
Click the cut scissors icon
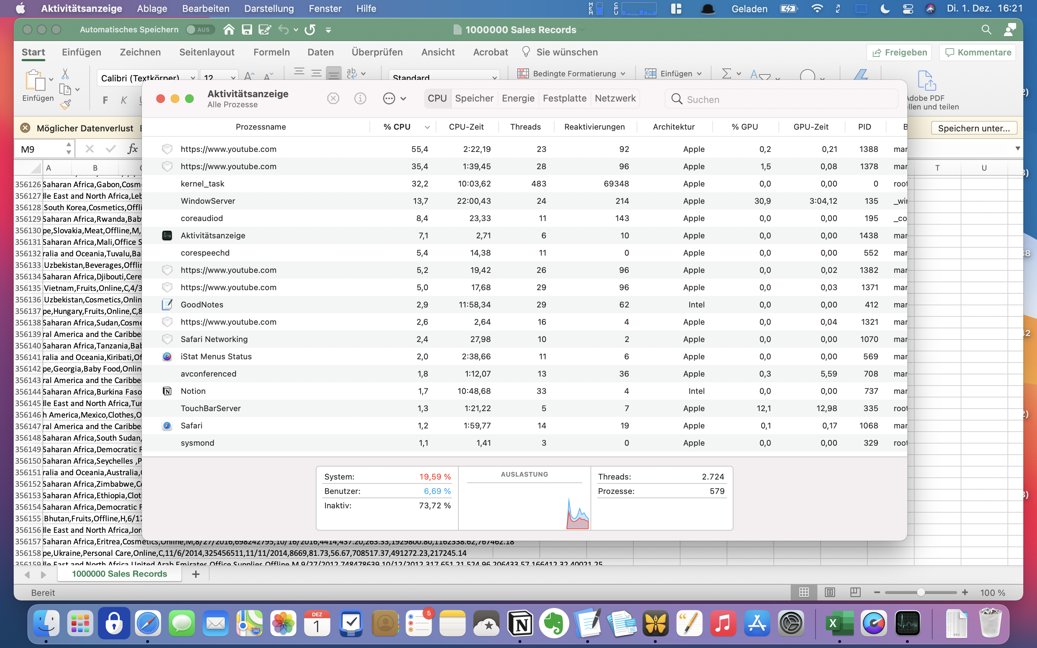click(65, 74)
